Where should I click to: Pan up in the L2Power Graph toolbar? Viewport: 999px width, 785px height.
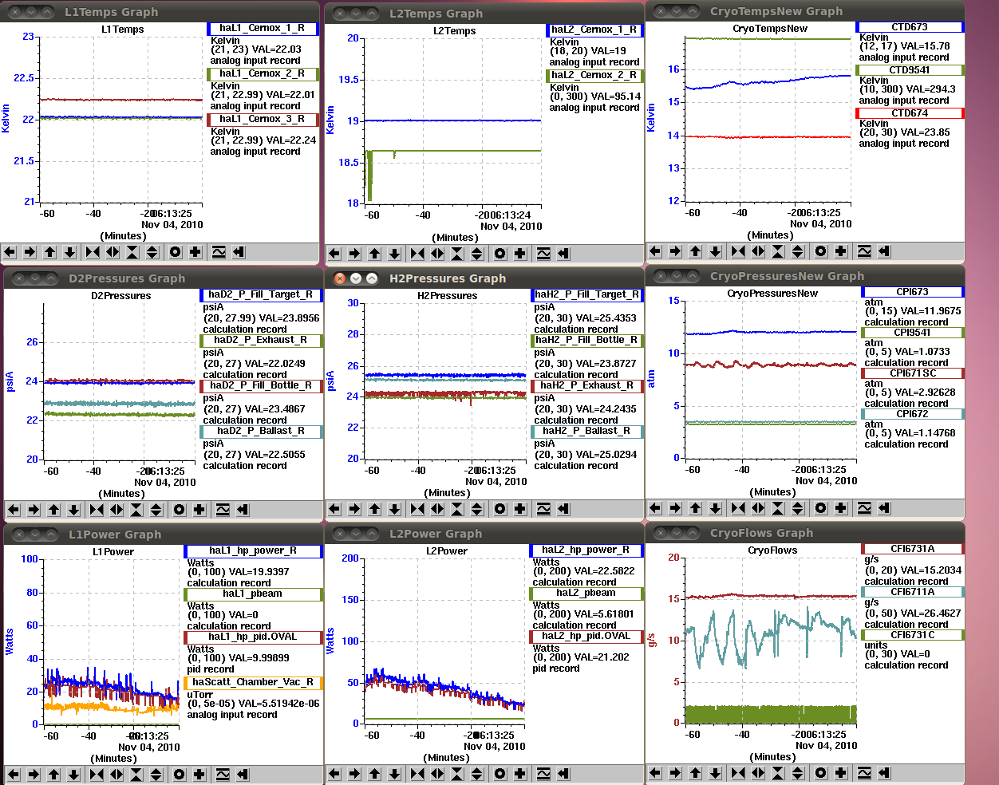[x=375, y=773]
